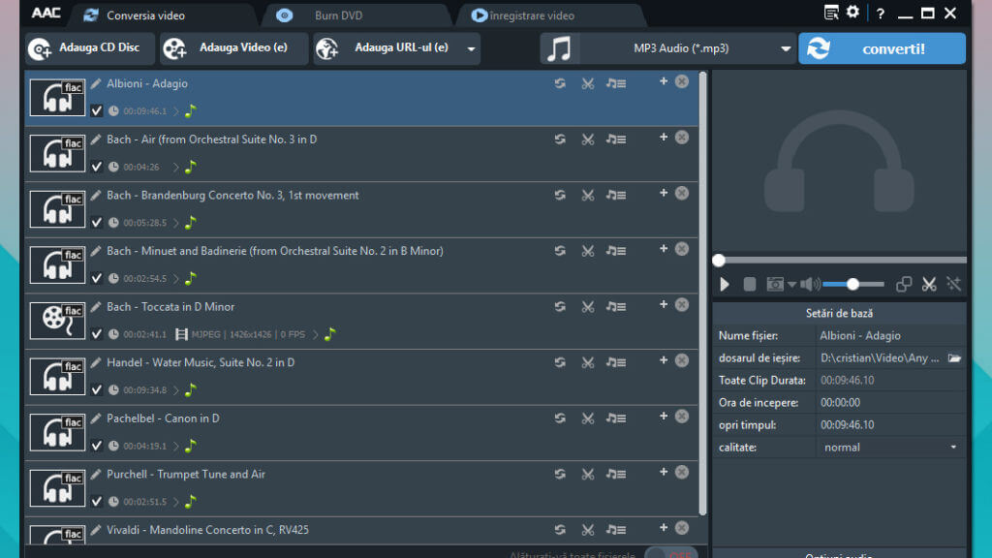Image resolution: width=992 pixels, height=558 pixels.
Task: Switch to the Inregistrare video tab
Action: tap(531, 15)
